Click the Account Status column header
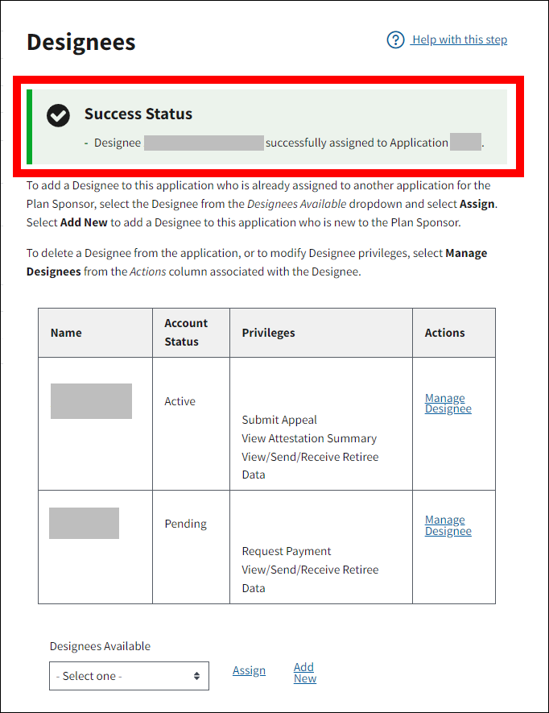Image resolution: width=549 pixels, height=713 pixels. pos(186,333)
